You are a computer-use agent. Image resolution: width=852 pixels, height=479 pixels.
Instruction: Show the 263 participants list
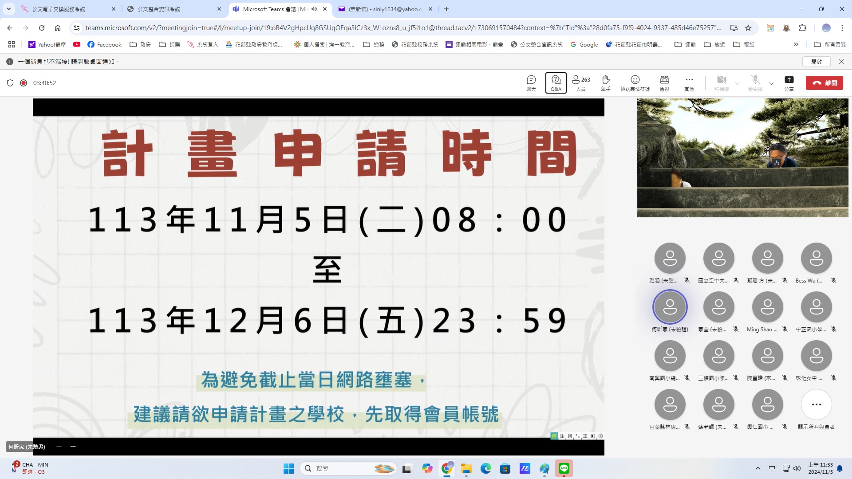click(x=580, y=82)
